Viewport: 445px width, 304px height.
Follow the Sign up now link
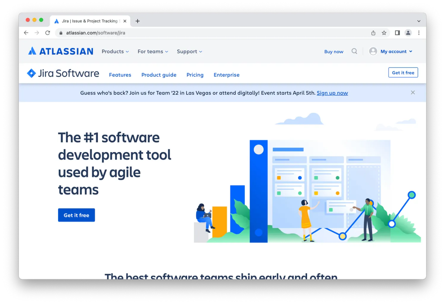(x=332, y=93)
